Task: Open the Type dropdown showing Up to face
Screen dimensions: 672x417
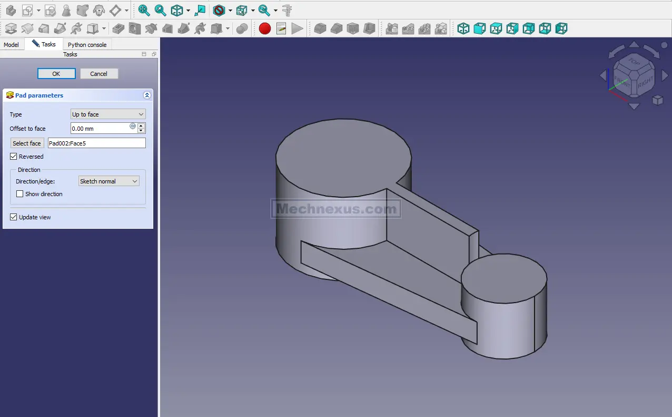Action: click(108, 114)
